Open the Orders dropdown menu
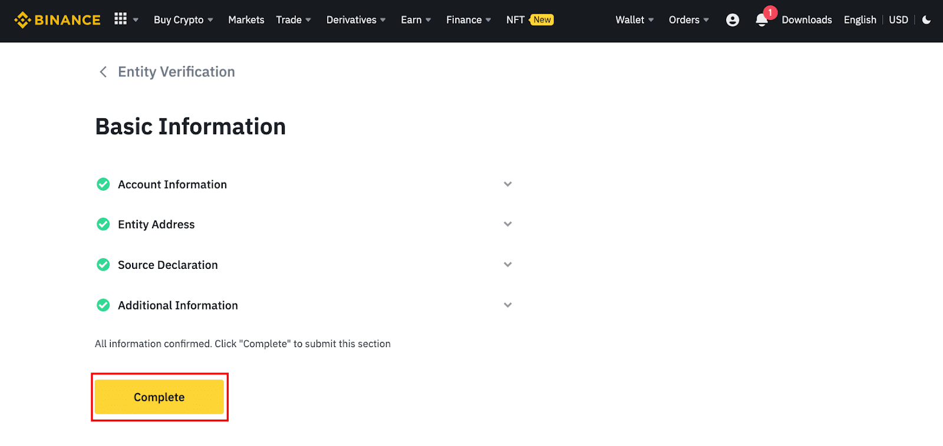This screenshot has width=943, height=446. coord(689,20)
